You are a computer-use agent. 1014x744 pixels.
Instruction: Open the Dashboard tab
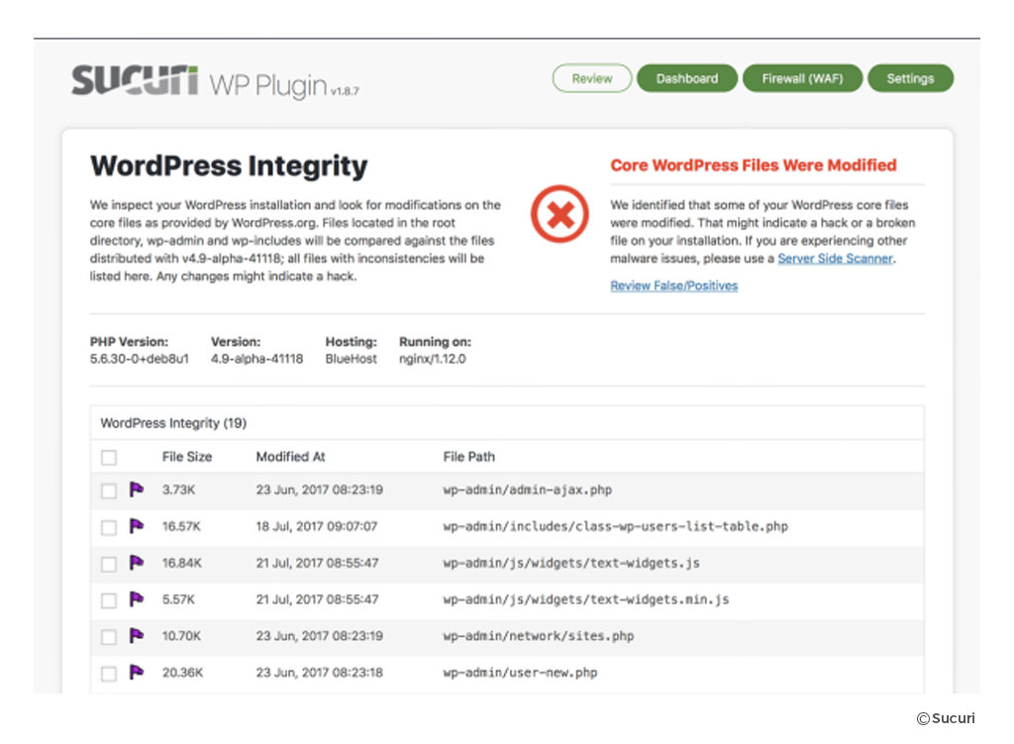tap(686, 79)
